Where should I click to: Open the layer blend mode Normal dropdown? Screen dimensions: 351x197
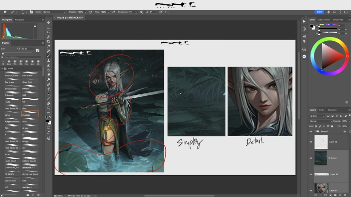coord(321,121)
